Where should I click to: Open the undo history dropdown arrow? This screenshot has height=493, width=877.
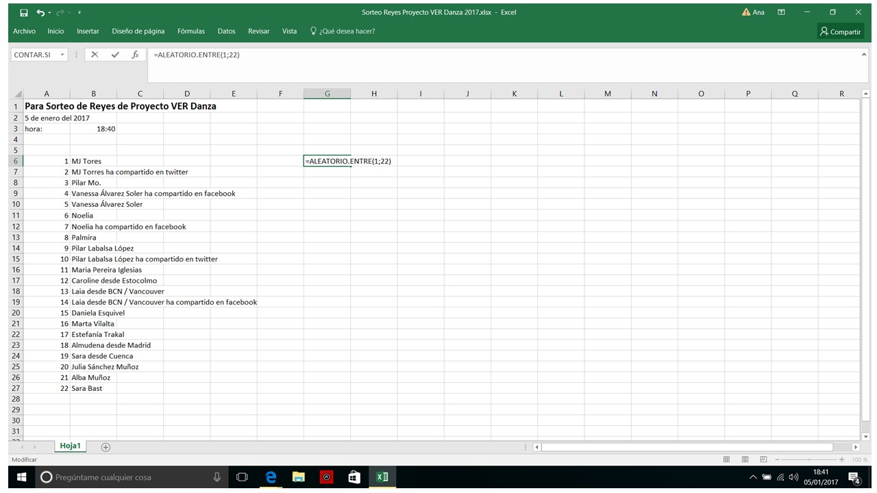click(x=49, y=12)
